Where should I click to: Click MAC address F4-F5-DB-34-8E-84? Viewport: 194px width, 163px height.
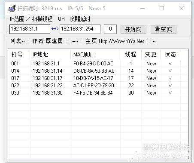pyautogui.click(x=93, y=93)
